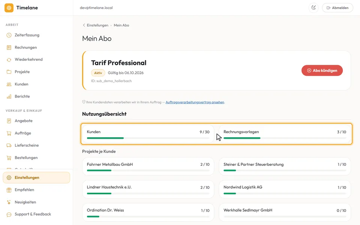Screen dimensions: 360x225
Task: Click the Timelane logo icon
Action: 9,8
